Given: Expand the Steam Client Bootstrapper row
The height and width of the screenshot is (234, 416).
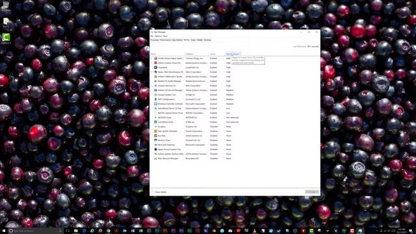Looking at the screenshot, I should (x=152, y=72).
